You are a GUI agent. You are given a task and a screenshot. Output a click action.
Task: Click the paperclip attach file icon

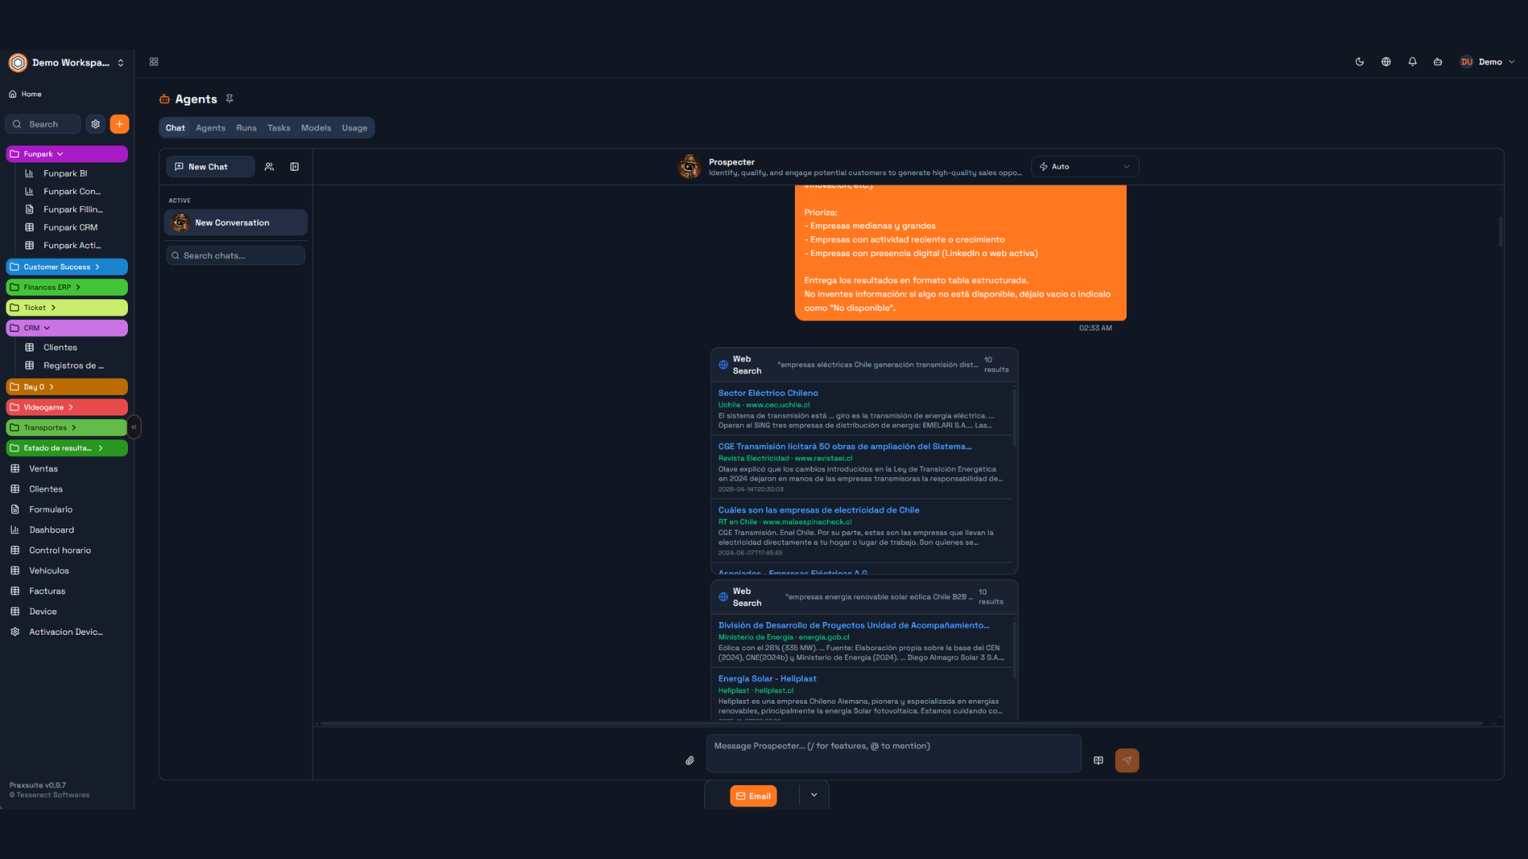[689, 761]
